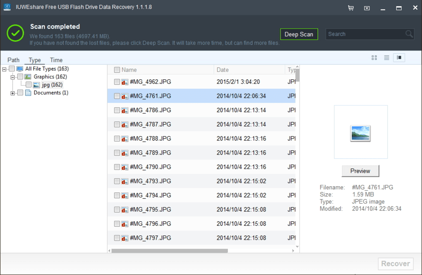Expand the Documents tree node
The width and height of the screenshot is (422, 275).
point(13,92)
